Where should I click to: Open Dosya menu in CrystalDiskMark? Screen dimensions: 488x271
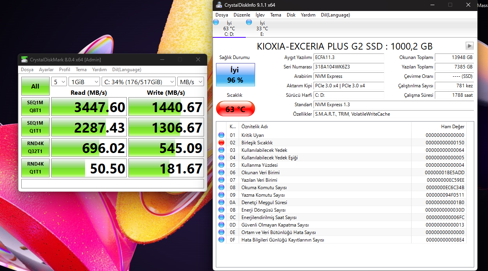[x=27, y=70]
